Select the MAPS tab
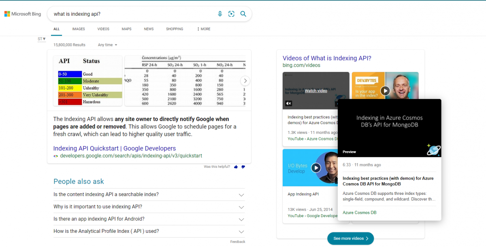Image resolution: width=486 pixels, height=247 pixels. pyautogui.click(x=126, y=29)
